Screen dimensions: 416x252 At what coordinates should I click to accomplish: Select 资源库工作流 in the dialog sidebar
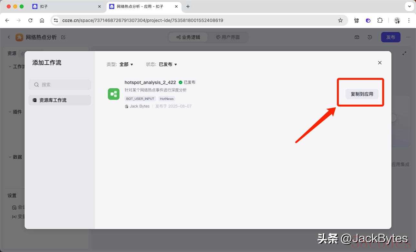click(60, 100)
